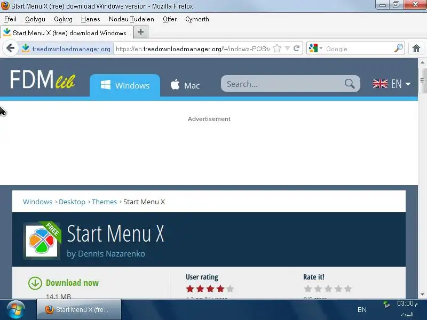Open the Offer menu
The image size is (427, 320).
click(x=170, y=19)
